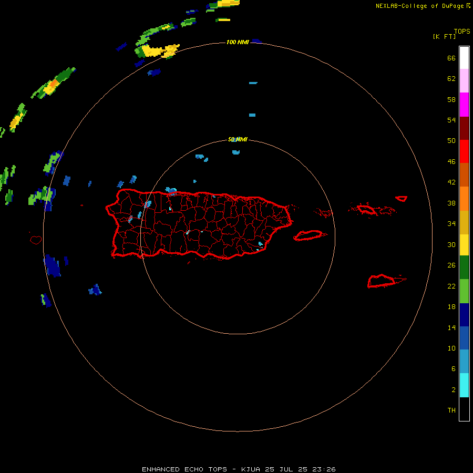
Task: Click the light pink legend swatch
Action: coord(464,81)
